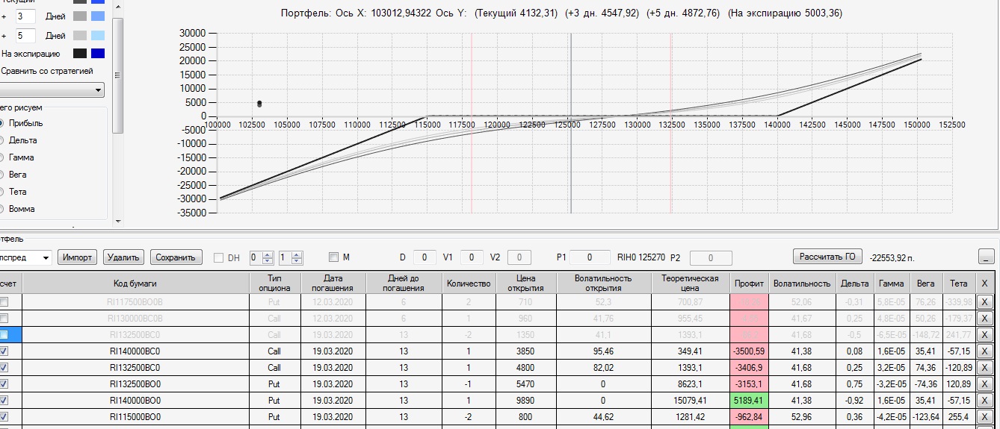
Task: Pick the dark blue На экспирацию swatch
Action: 98,54
